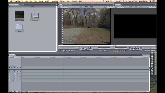Viewport: 165px width, 93px height.
Task: Open Viewer Generator pop-up button
Action: click(x=106, y=51)
